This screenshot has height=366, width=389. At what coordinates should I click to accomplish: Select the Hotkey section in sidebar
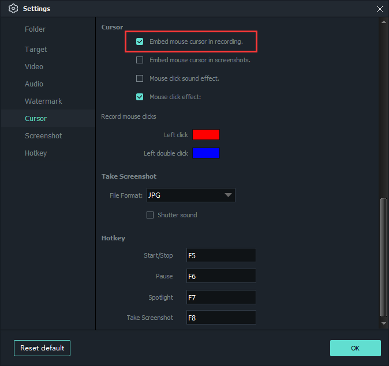36,153
